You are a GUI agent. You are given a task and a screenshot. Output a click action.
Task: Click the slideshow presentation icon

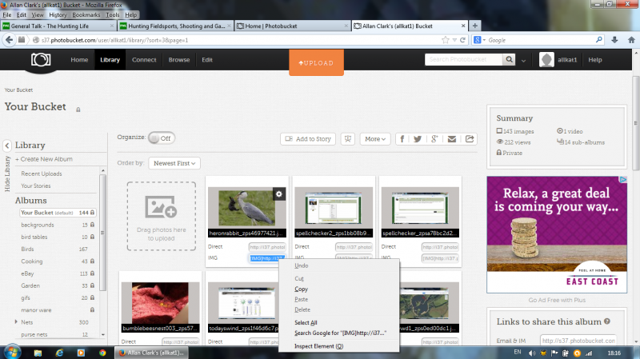[x=348, y=139]
